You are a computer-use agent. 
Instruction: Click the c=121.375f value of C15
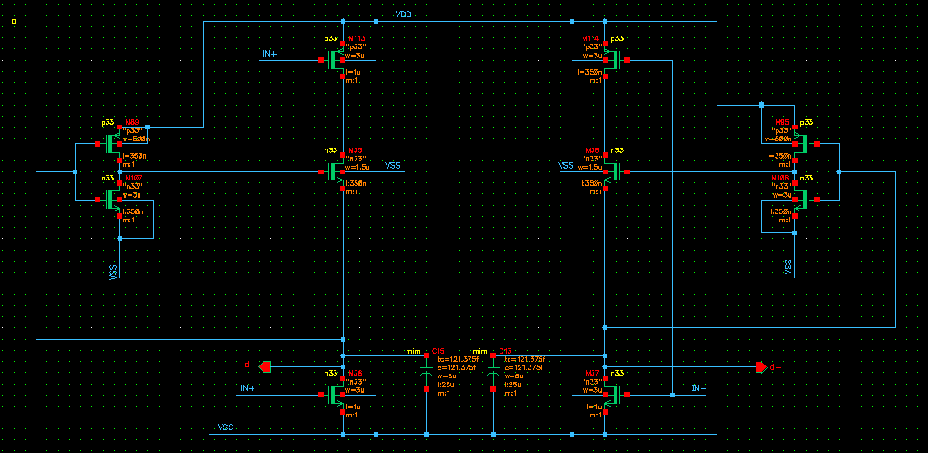point(459,367)
